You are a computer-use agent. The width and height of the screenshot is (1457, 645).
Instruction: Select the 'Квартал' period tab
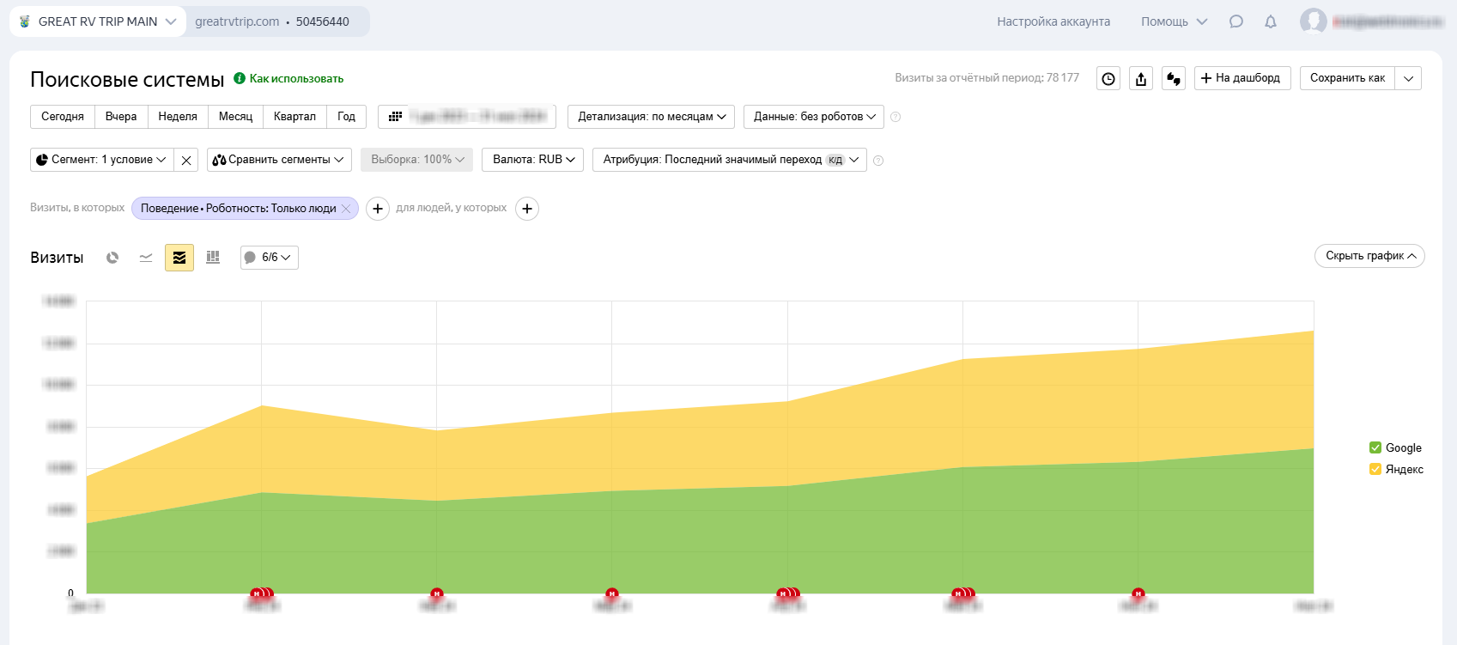click(294, 117)
